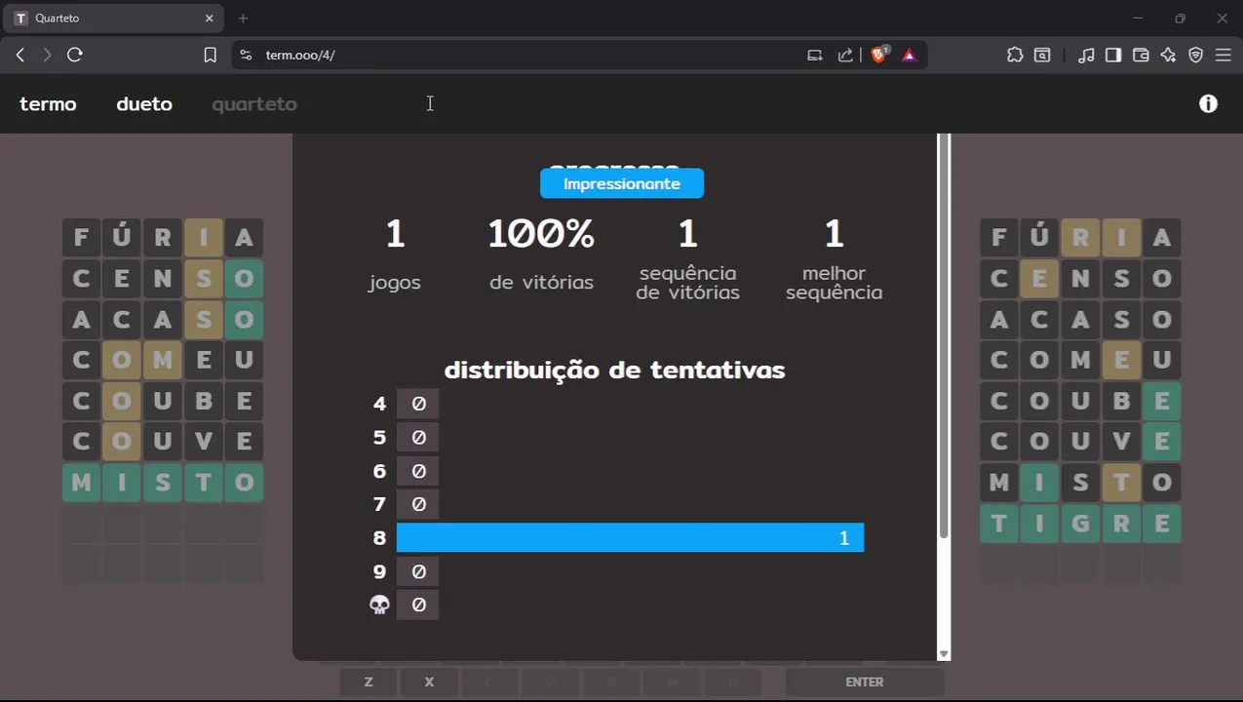Viewport: 1243px width, 702px height.
Task: Click the browser forward arrow
Action: pyautogui.click(x=47, y=56)
